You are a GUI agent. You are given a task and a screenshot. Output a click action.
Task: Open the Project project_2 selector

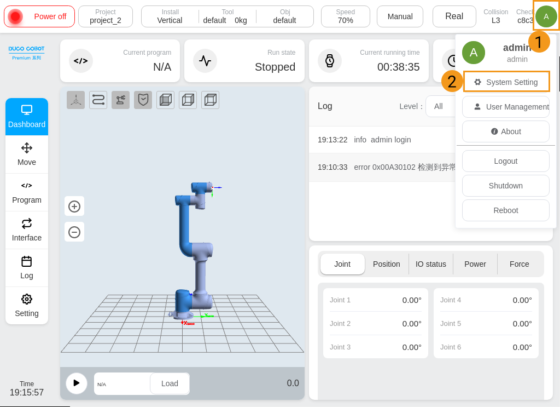[106, 16]
